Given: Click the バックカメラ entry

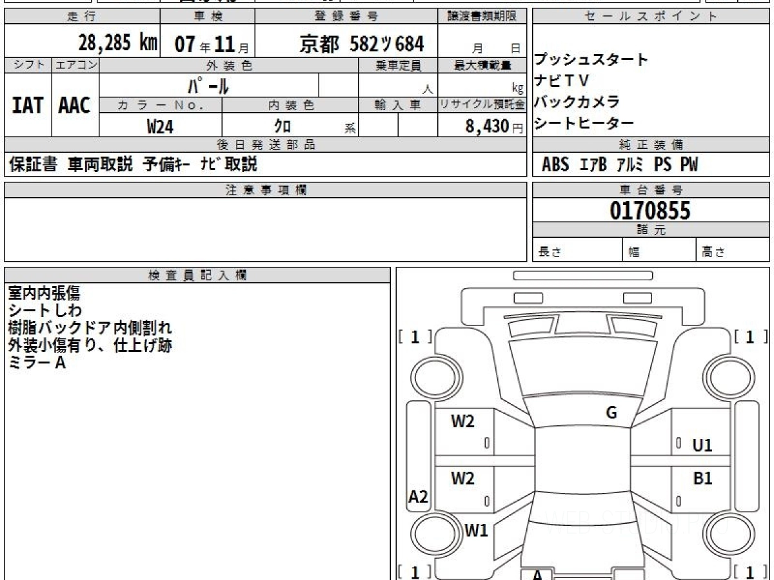Looking at the screenshot, I should pyautogui.click(x=577, y=102).
